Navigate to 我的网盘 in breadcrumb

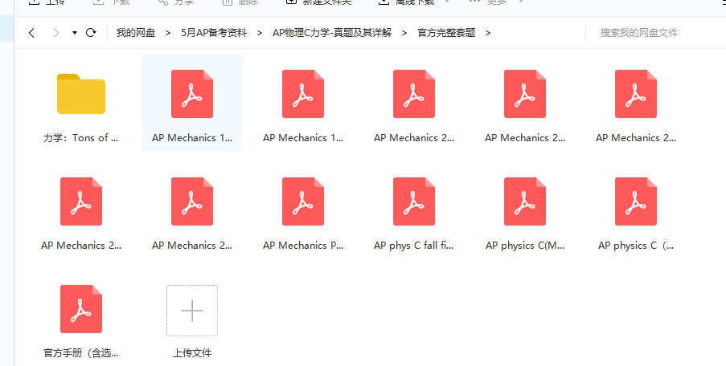tap(136, 33)
